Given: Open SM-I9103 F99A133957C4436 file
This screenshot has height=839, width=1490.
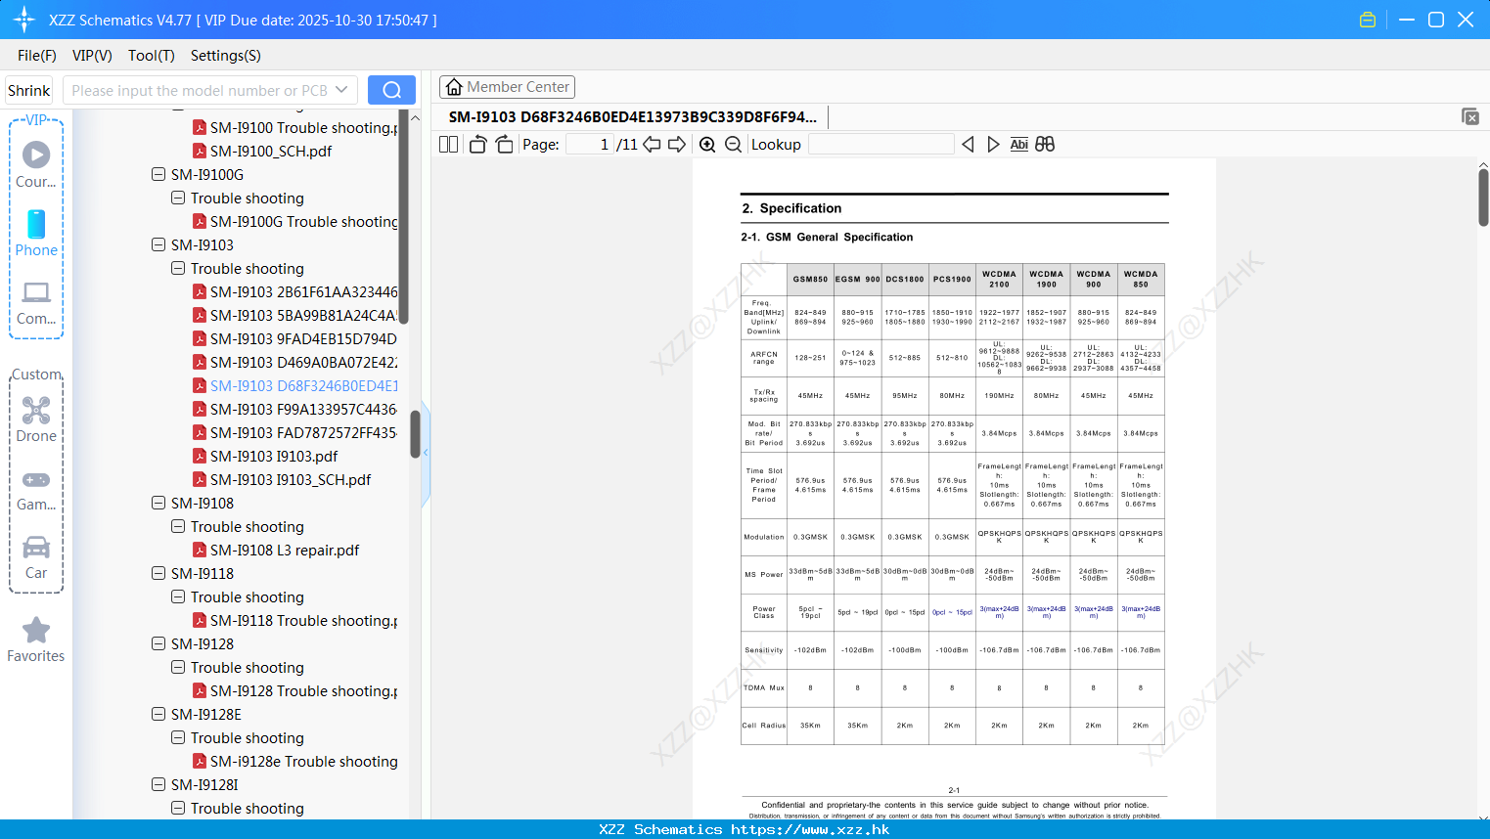Looking at the screenshot, I should pos(303,409).
